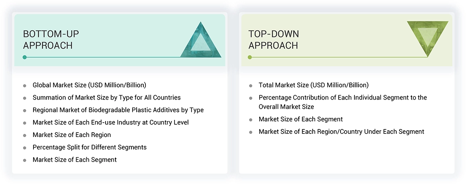Click Market Size of Each End-use Industry
This screenshot has height=184, width=466.
(x=110, y=122)
